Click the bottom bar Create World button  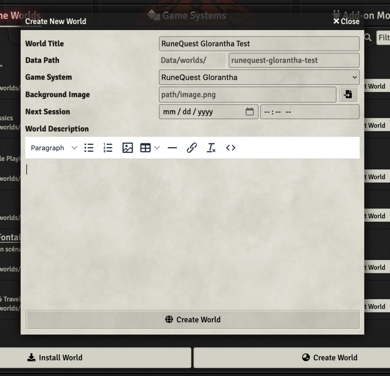pyautogui.click(x=292, y=358)
